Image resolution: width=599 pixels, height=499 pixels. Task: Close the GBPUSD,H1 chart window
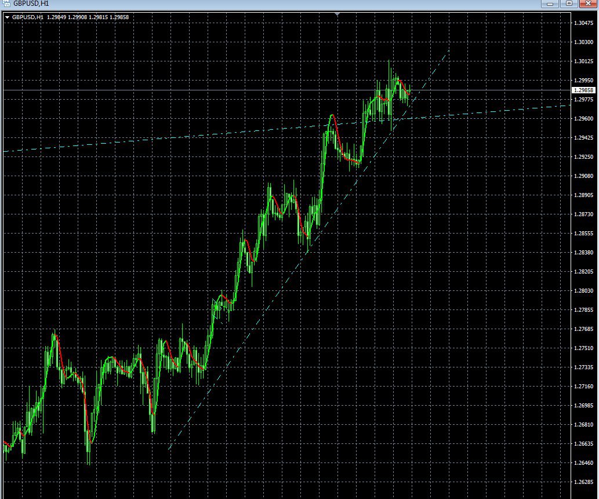(589, 4)
